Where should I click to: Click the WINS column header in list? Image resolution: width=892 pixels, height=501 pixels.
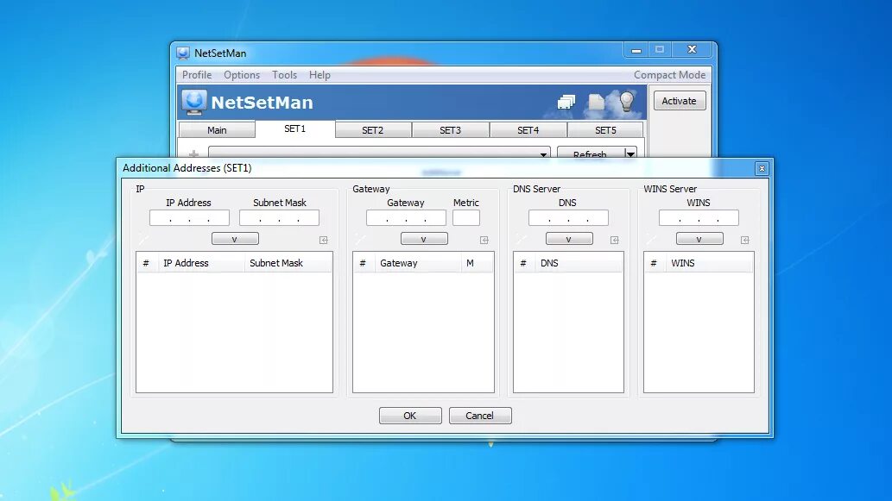(709, 263)
